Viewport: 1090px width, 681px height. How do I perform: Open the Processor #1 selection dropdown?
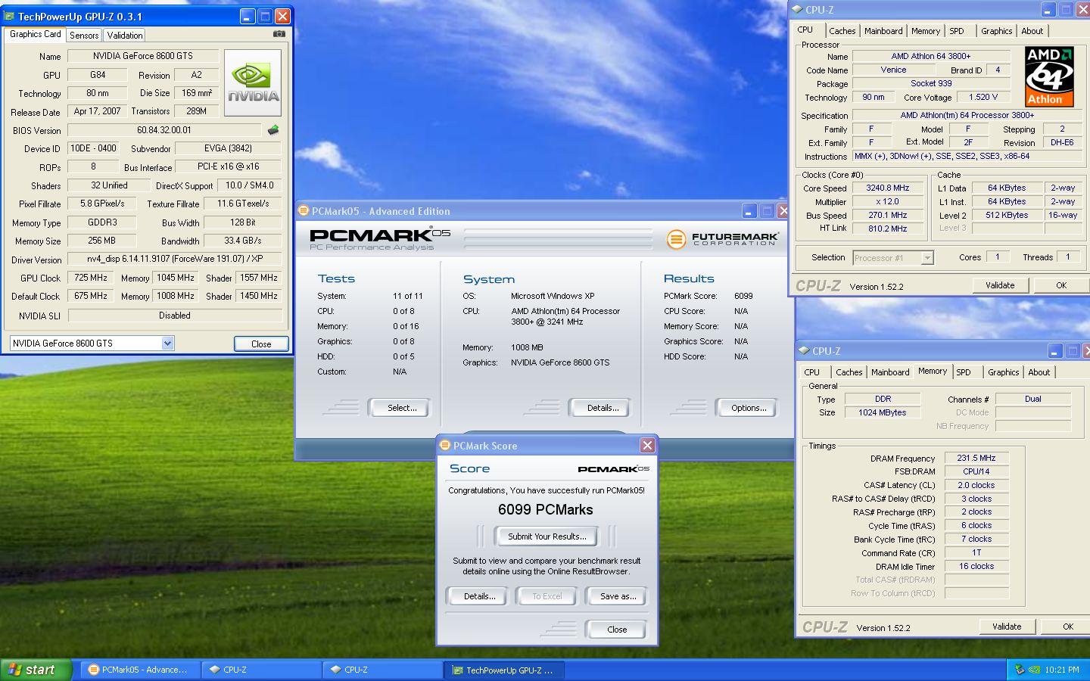[x=926, y=258]
